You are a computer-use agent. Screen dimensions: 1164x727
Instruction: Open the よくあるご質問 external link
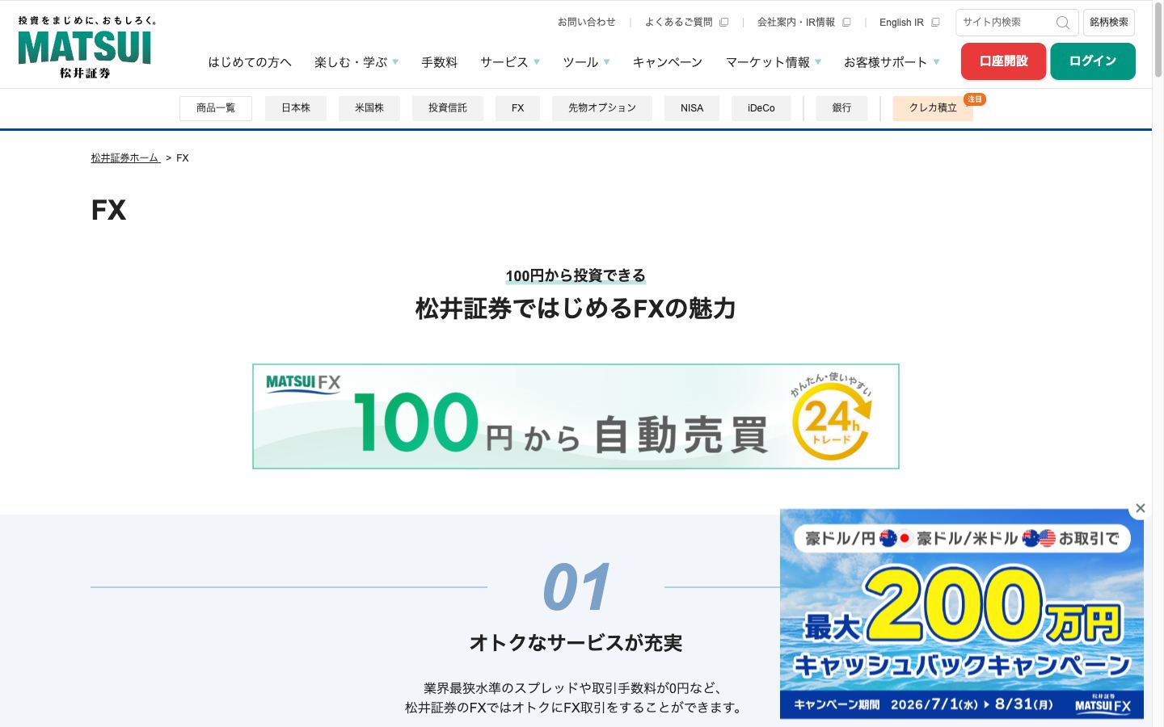pyautogui.click(x=686, y=23)
